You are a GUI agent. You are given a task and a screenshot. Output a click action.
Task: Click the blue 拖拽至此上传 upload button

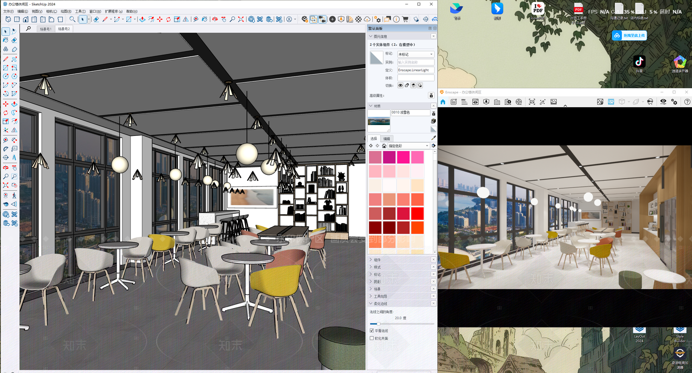[x=629, y=35]
